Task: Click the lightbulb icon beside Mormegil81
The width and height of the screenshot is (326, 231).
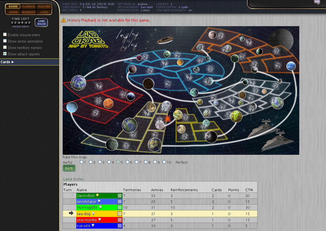Action: click(101, 207)
